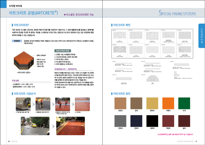Choose the 주황색 orange color swatch
The width and height of the screenshot is (205, 145).
(168, 103)
